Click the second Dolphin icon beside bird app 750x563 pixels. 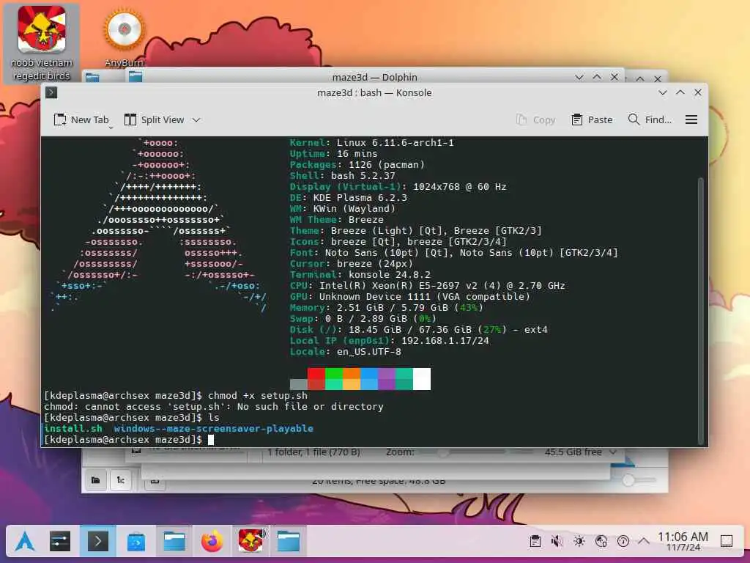click(x=289, y=542)
